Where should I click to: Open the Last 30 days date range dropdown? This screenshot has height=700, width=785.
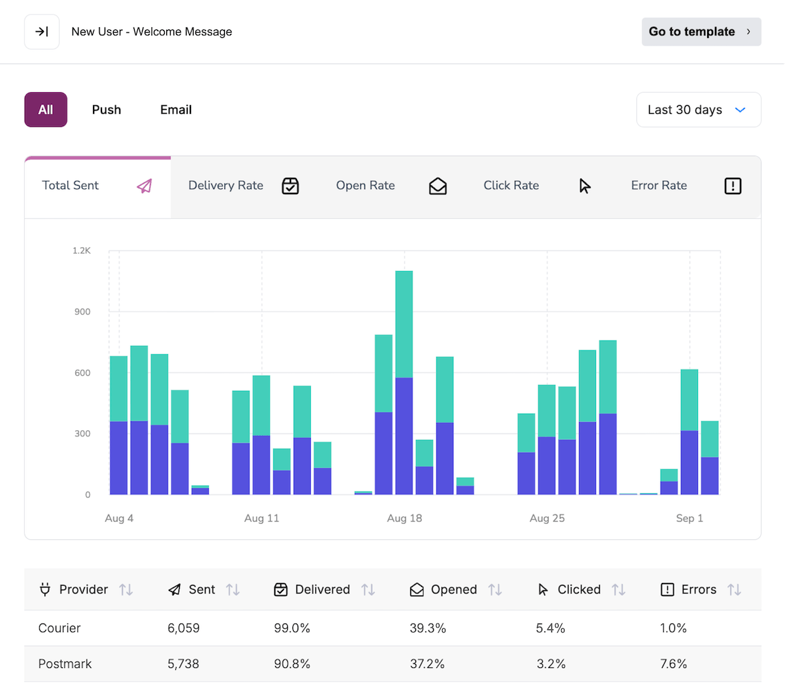pyautogui.click(x=698, y=109)
